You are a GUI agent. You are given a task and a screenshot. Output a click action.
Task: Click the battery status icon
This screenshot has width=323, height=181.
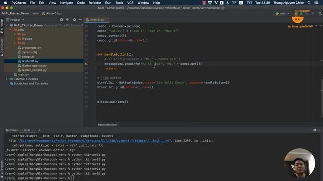[x=249, y=3]
